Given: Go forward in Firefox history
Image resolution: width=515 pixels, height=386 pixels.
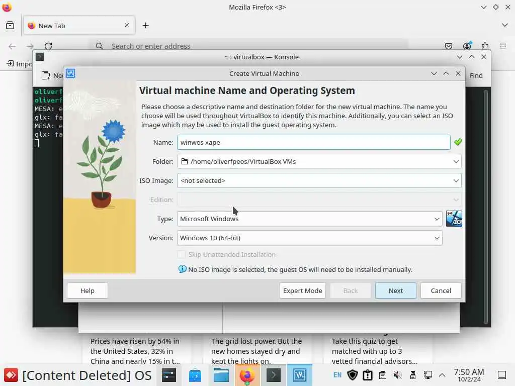Looking at the screenshot, I should 30,46.
